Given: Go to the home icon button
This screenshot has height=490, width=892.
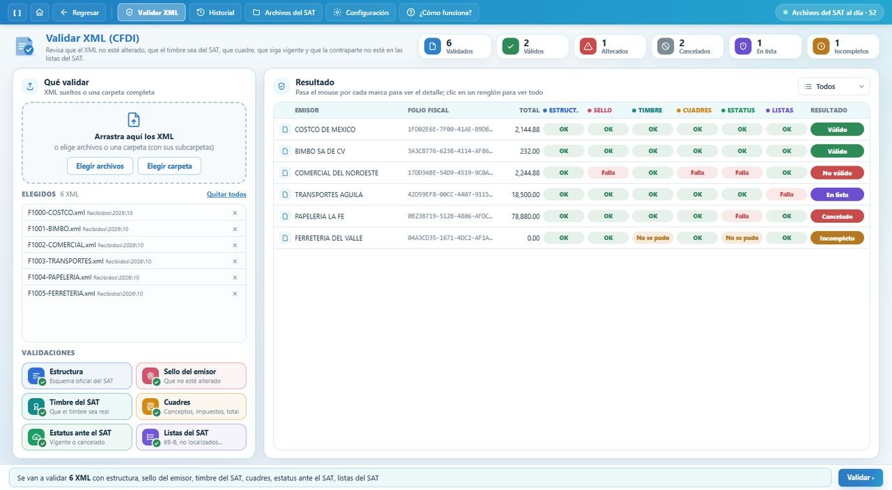Looking at the screenshot, I should (x=40, y=13).
